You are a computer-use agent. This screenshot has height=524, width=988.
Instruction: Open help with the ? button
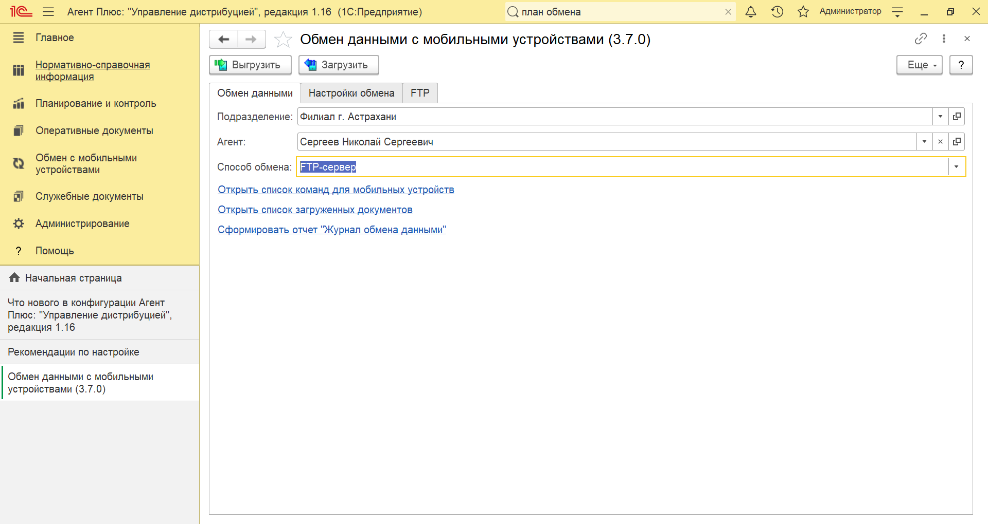pyautogui.click(x=961, y=65)
